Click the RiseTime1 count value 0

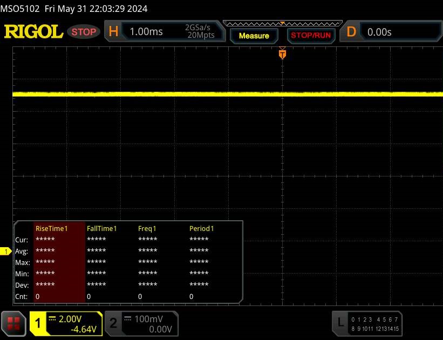point(38,296)
